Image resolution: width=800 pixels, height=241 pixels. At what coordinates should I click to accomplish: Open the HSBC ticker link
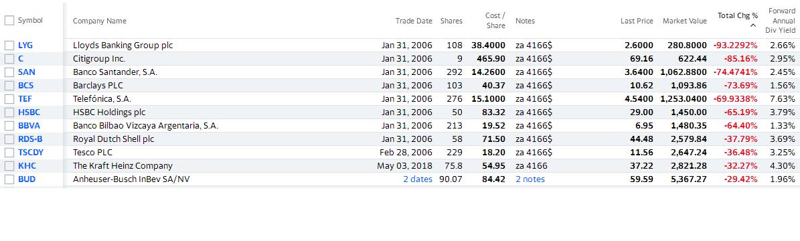(29, 112)
